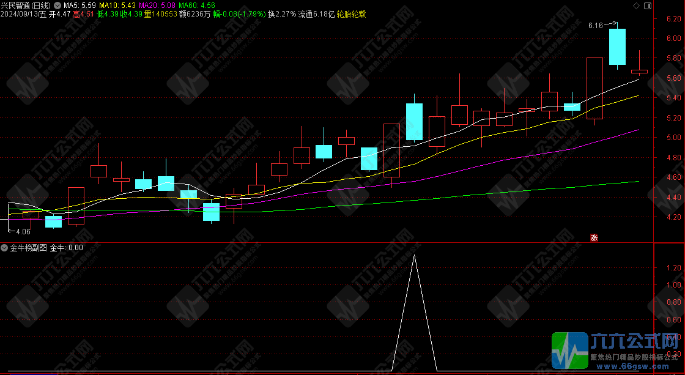Toggle the side panel icon at top-right

[646, 6]
